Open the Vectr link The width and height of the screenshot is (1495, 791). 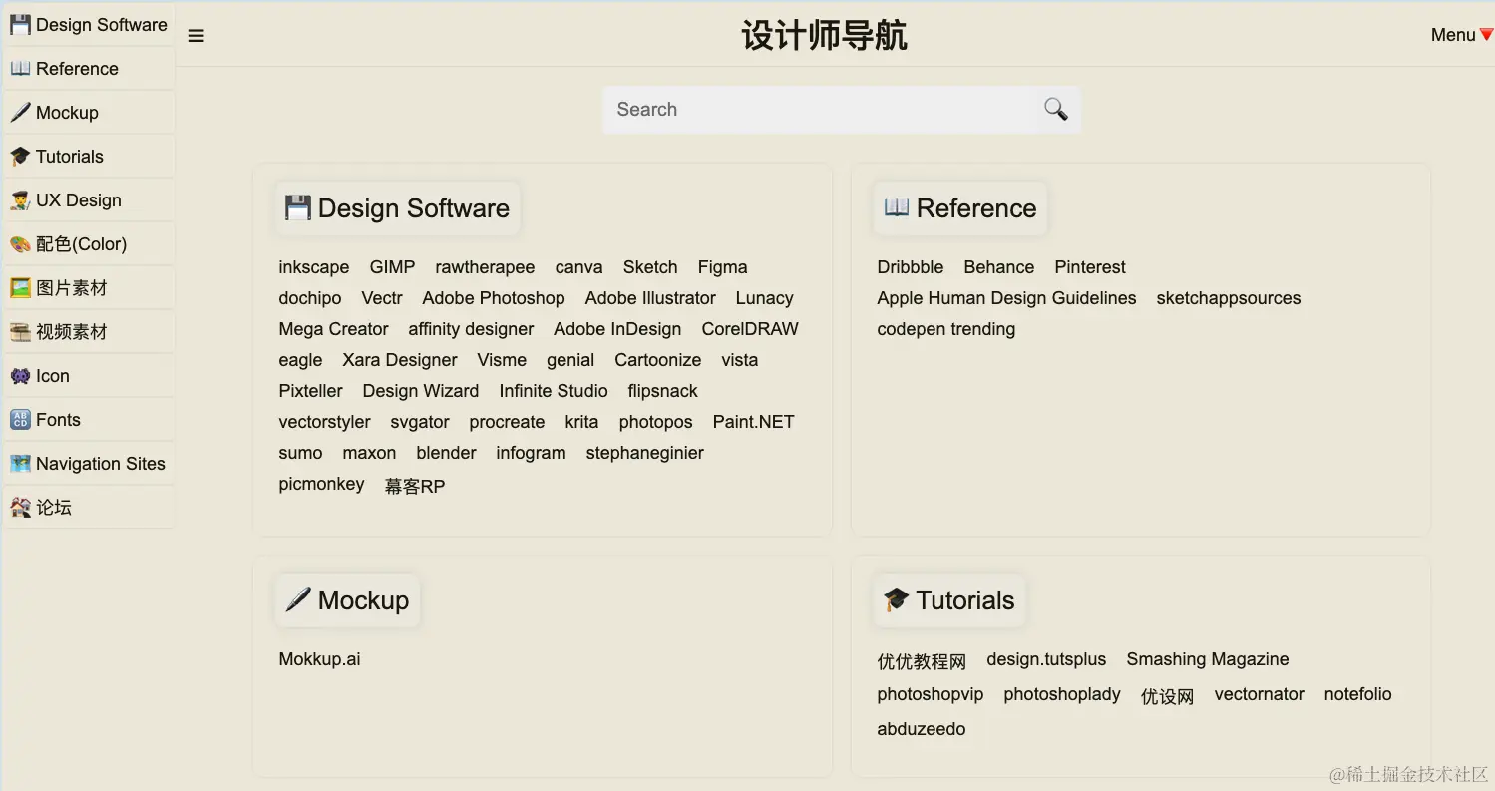[x=382, y=298]
